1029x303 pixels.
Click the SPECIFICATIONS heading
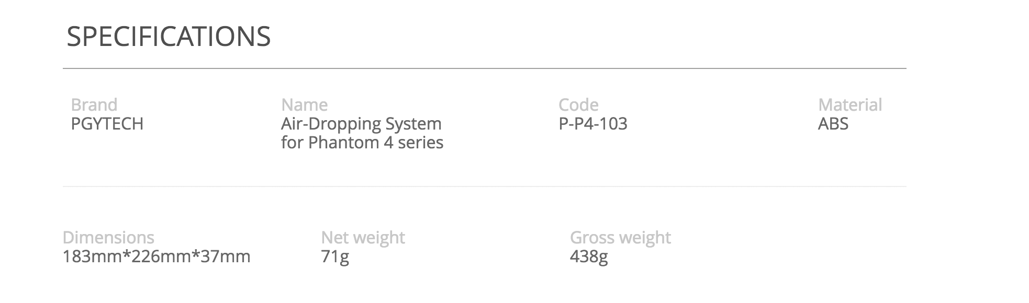(x=169, y=37)
